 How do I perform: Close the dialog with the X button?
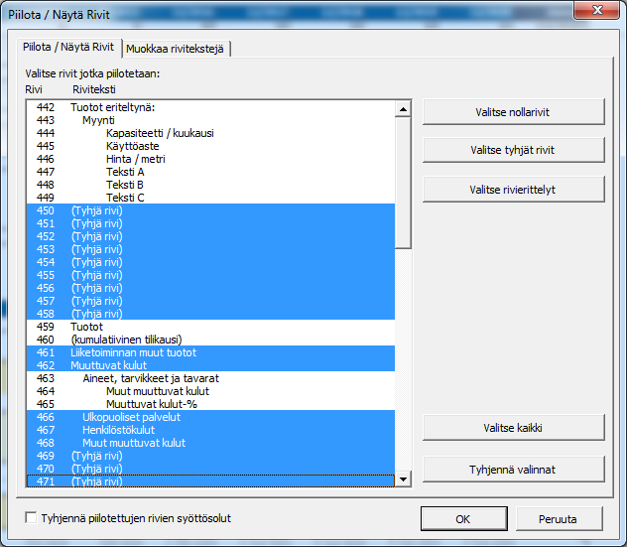(597, 10)
